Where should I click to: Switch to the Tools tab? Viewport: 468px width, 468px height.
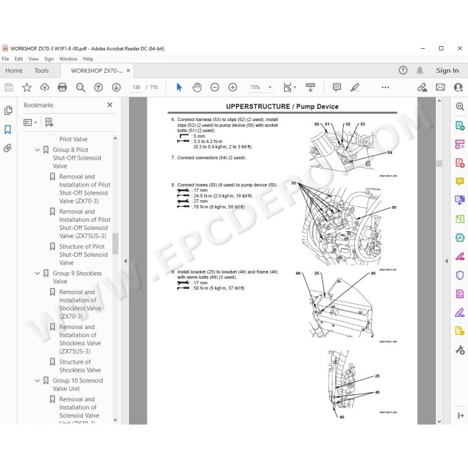click(x=41, y=70)
